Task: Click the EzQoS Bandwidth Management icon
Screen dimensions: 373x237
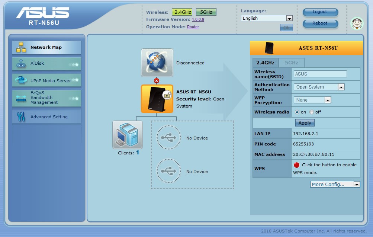Action: (21, 98)
